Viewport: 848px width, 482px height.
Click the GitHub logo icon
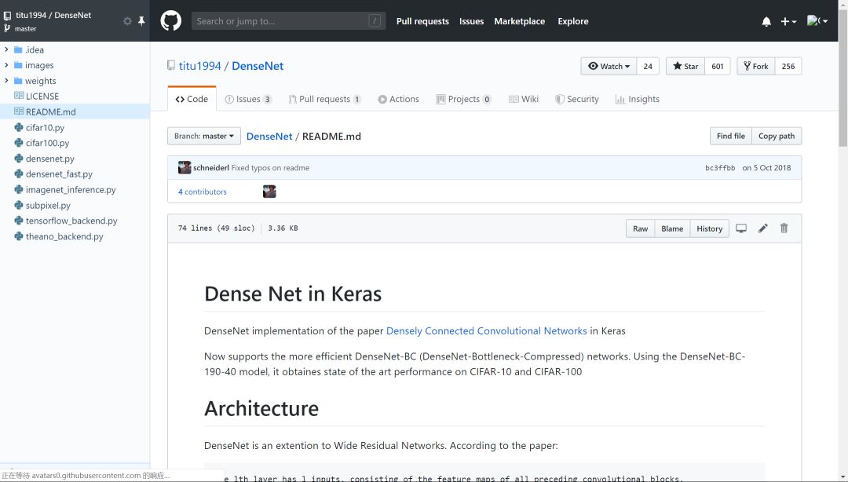pyautogui.click(x=170, y=21)
